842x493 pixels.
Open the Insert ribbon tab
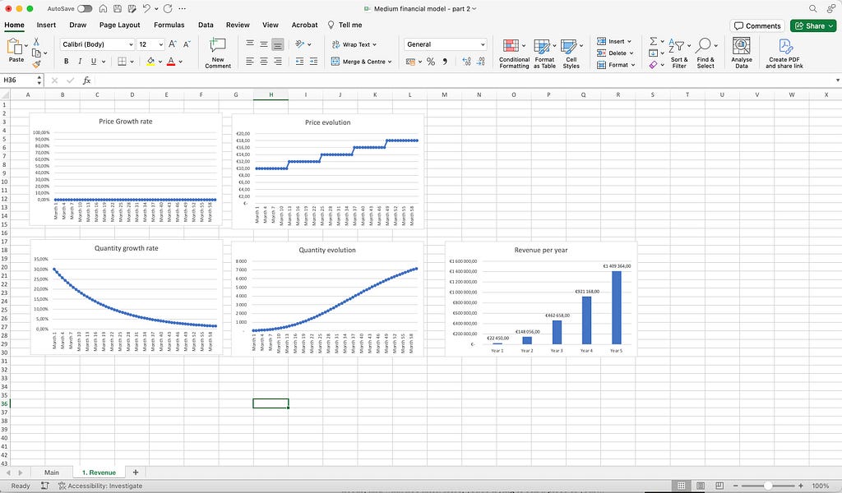[46, 25]
